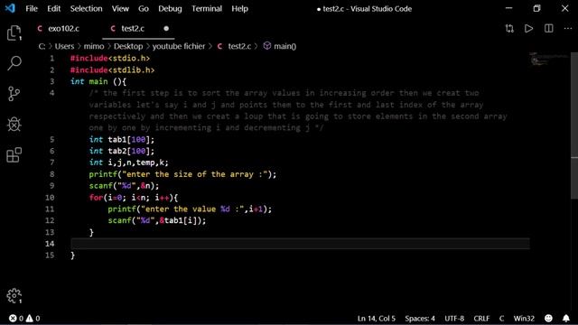Open the Edit menu

pos(54,8)
